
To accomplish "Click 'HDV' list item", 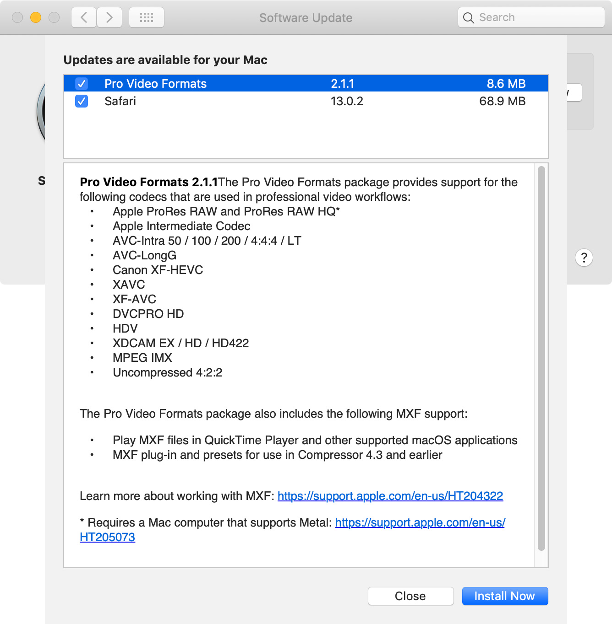I will point(125,328).
